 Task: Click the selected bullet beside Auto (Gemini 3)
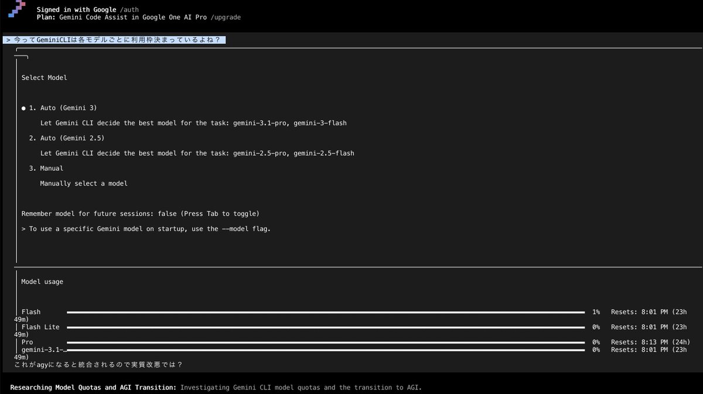[23, 108]
